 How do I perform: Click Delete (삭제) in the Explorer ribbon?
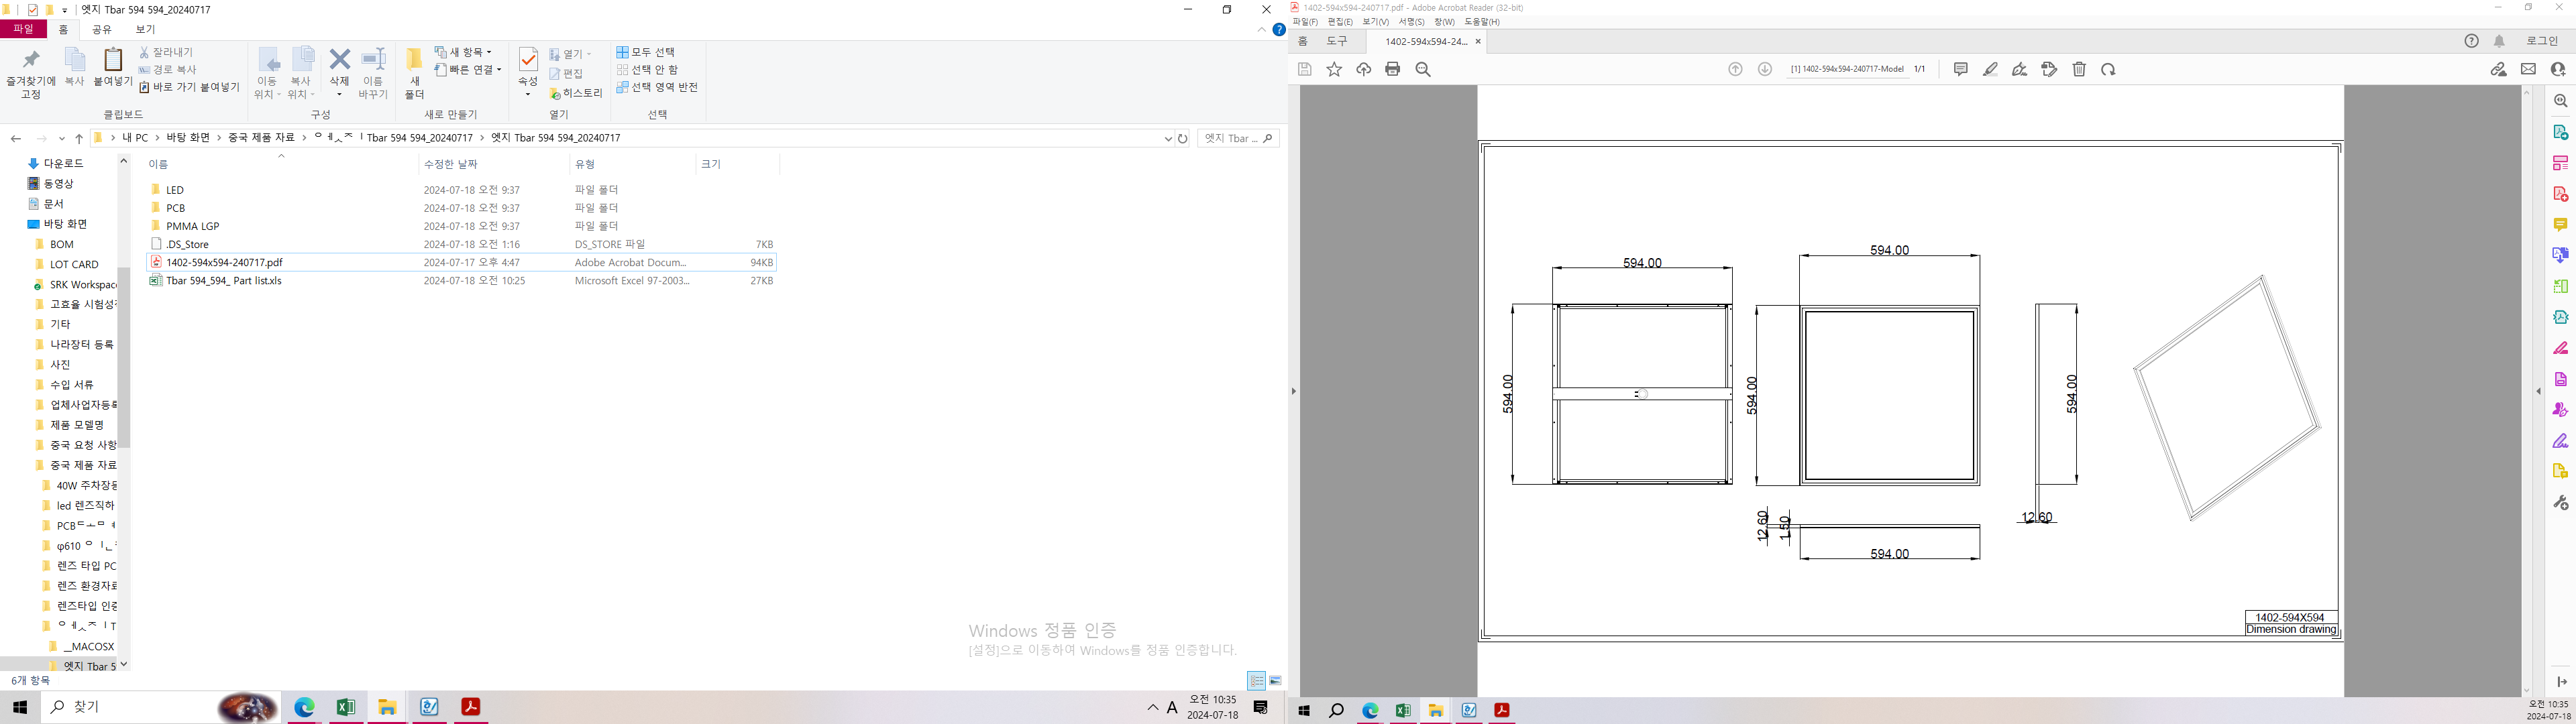click(x=340, y=73)
